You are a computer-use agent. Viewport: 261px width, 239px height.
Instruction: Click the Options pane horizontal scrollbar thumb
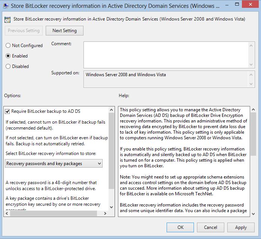54,214
